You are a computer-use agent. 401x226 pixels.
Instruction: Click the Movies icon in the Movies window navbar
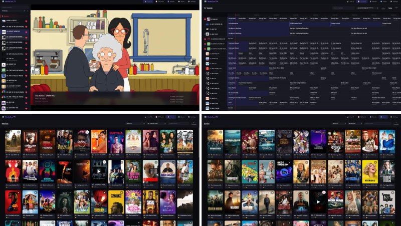point(171,116)
